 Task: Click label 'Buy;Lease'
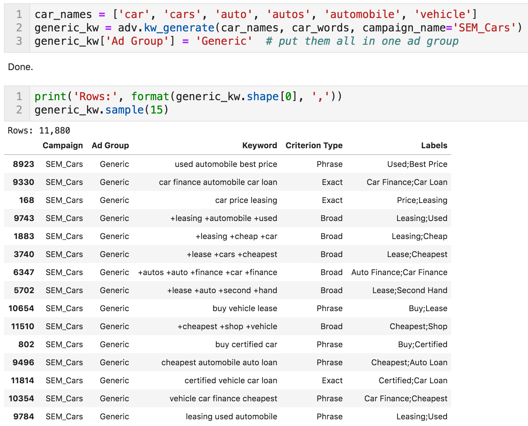[x=428, y=308]
